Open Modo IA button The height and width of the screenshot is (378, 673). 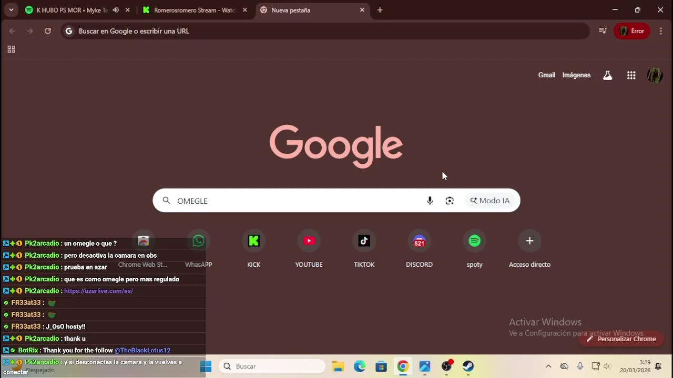point(490,201)
